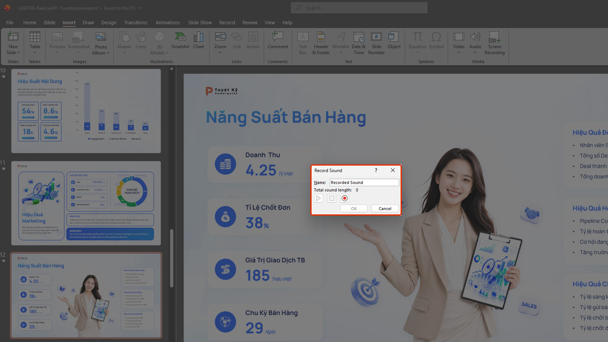The image size is (608, 342).
Task: Start recording in Record Sound dialog
Action: [345, 198]
